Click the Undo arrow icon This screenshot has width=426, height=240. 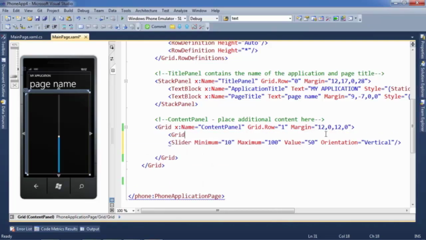pos(79,19)
